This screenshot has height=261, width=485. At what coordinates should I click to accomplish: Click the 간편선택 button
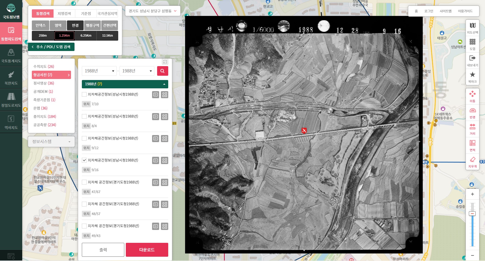pyautogui.click(x=110, y=25)
